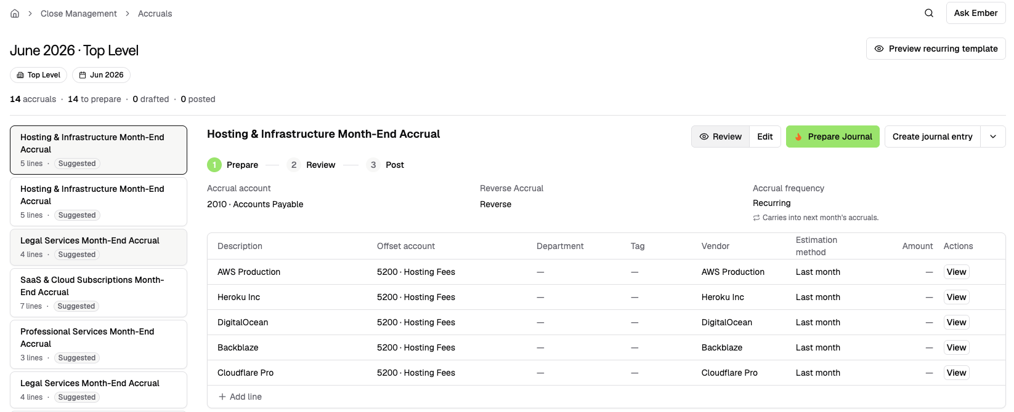The height and width of the screenshot is (412, 1014).
Task: Click DigitalOcean vendor cell
Action: [727, 322]
